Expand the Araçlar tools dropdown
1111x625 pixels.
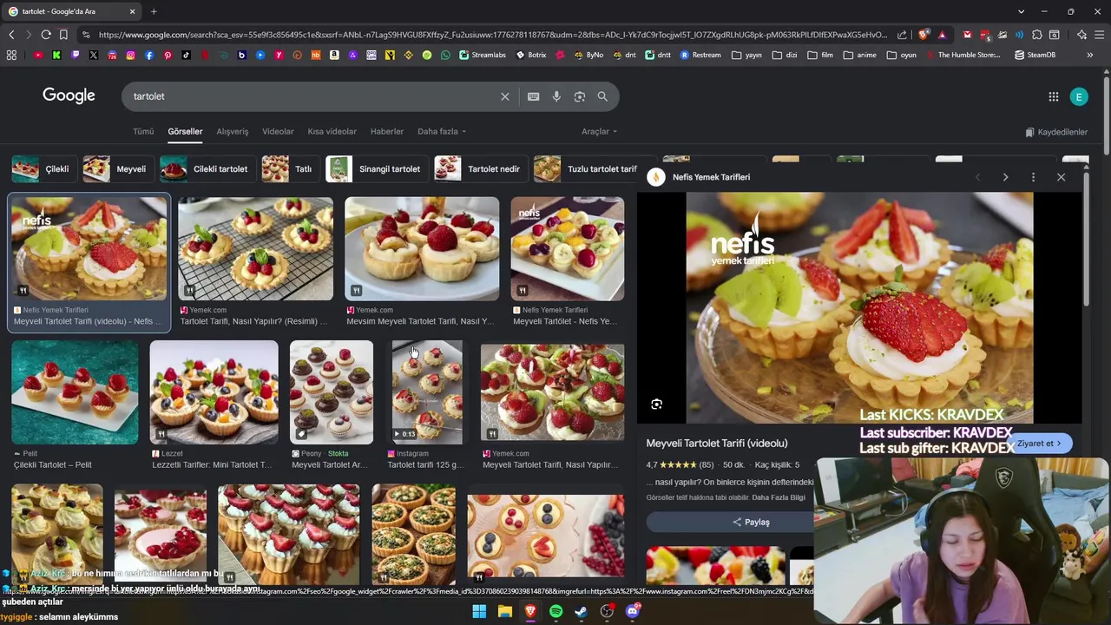coord(599,131)
